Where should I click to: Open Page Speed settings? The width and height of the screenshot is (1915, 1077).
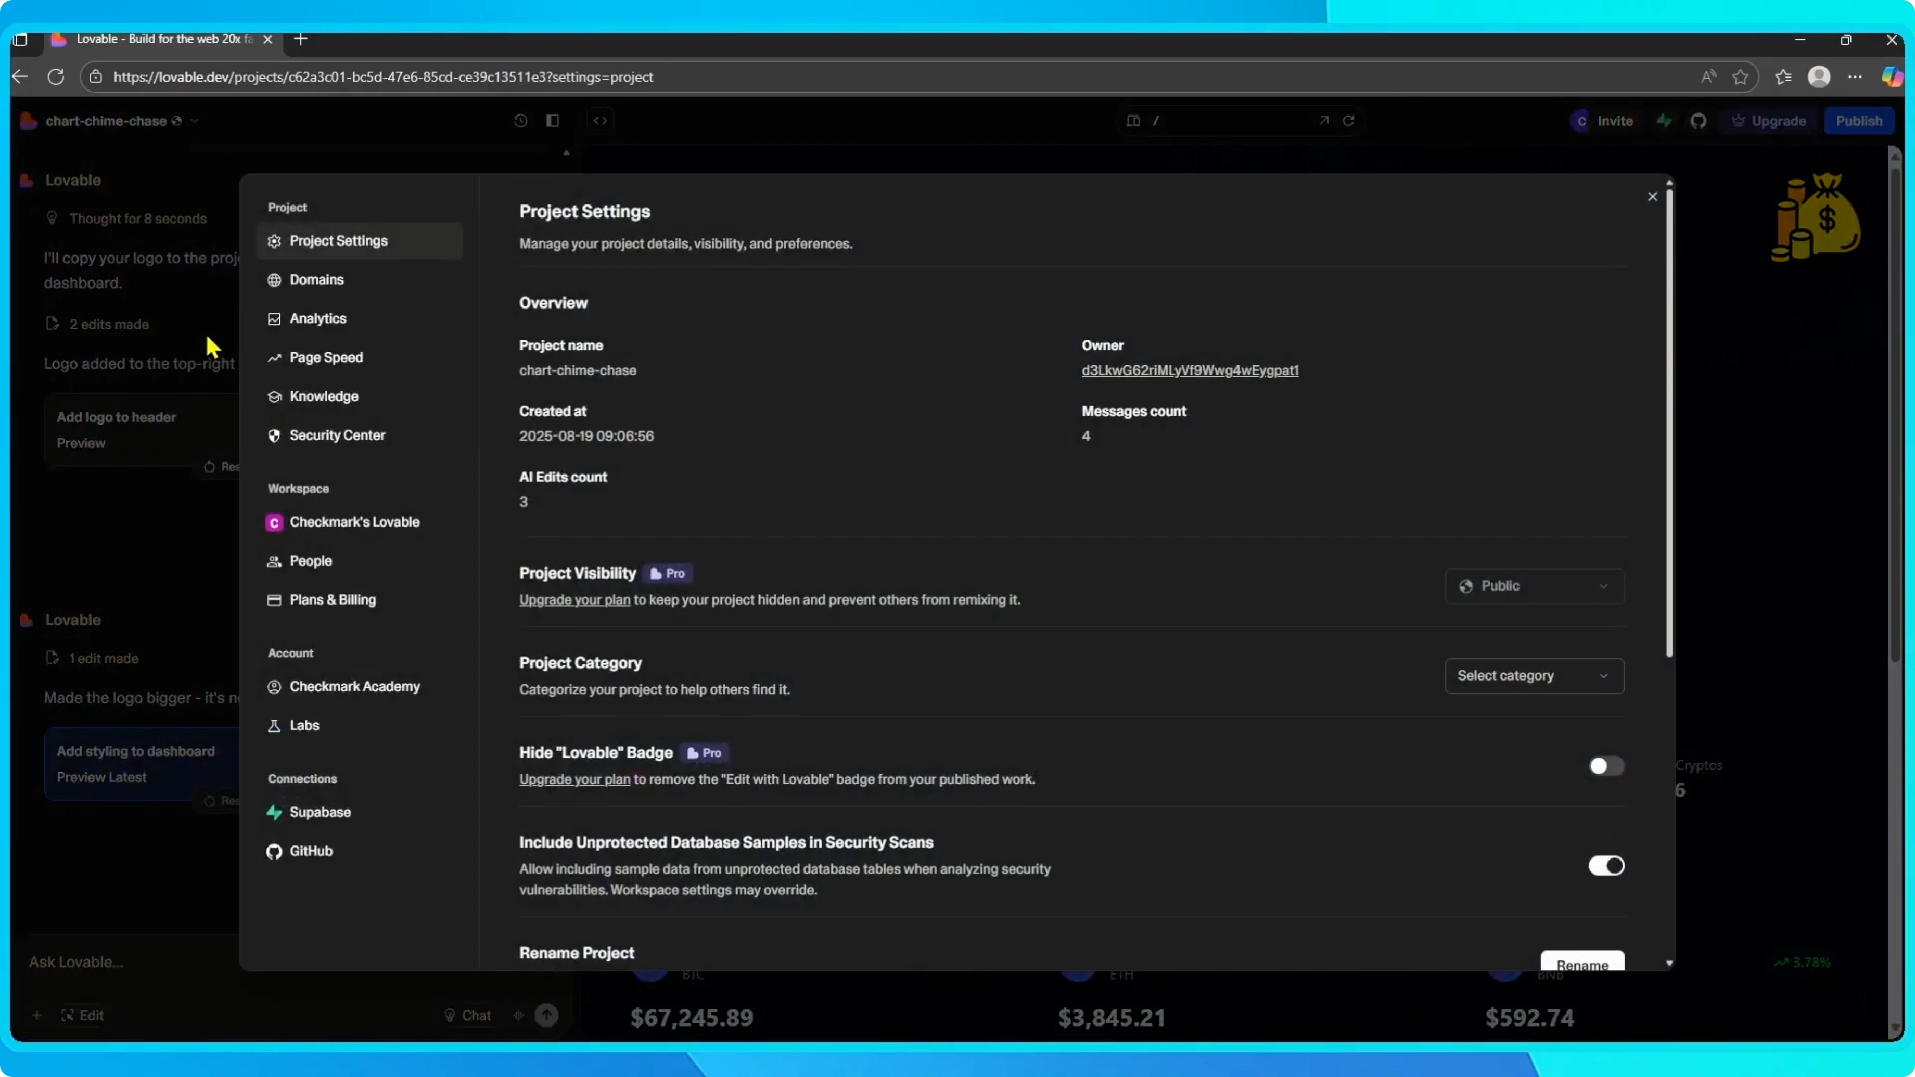[360, 357]
